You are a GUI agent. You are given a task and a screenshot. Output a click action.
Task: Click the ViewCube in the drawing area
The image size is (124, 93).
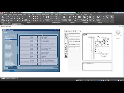click(x=118, y=32)
